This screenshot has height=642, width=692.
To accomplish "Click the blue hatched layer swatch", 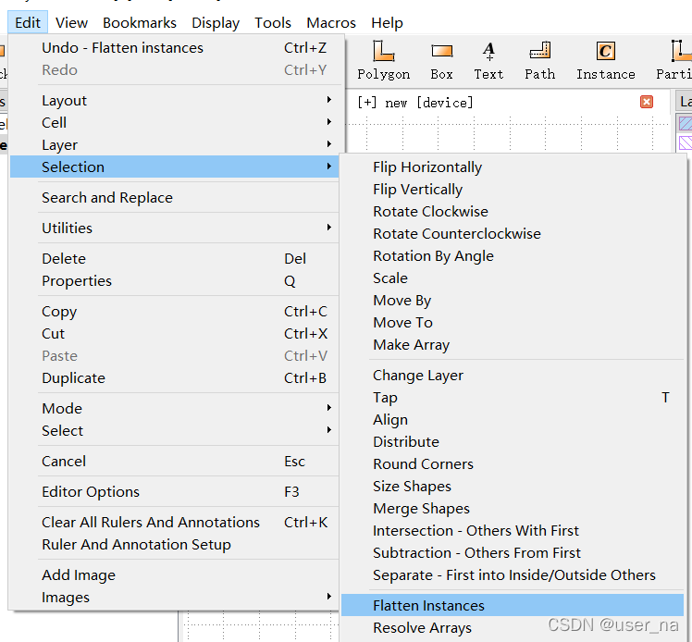I will click(x=685, y=123).
